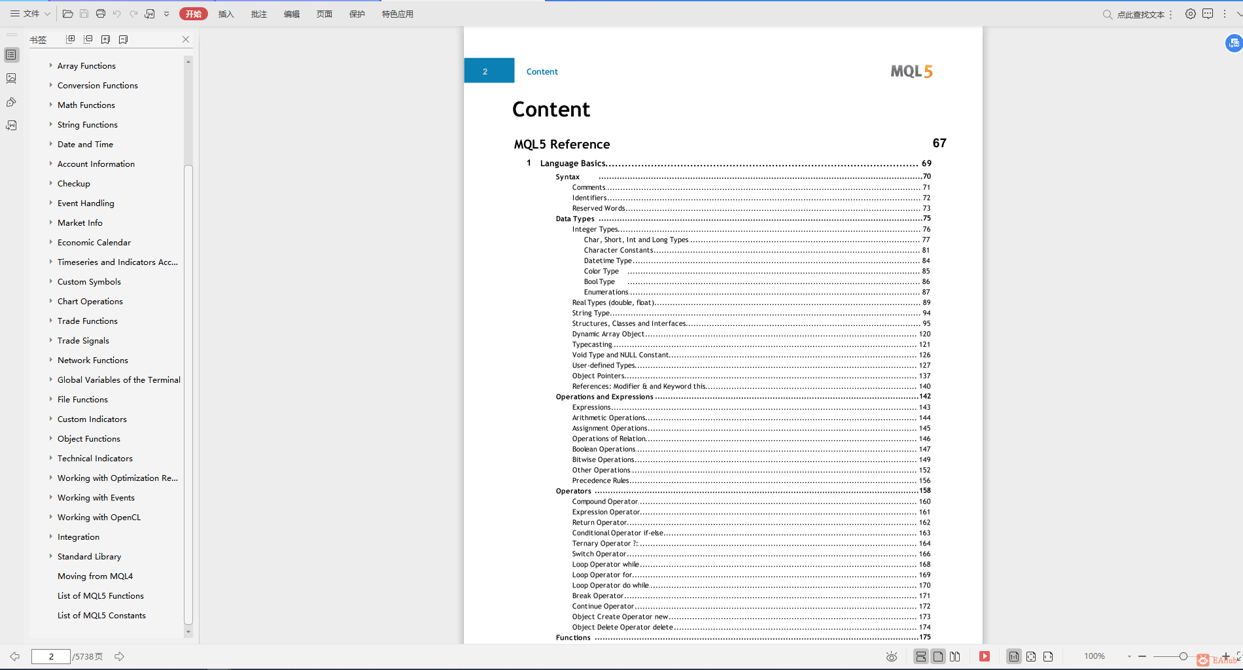Expand the Array Functions bookmark
1243x670 pixels.
(x=50, y=65)
